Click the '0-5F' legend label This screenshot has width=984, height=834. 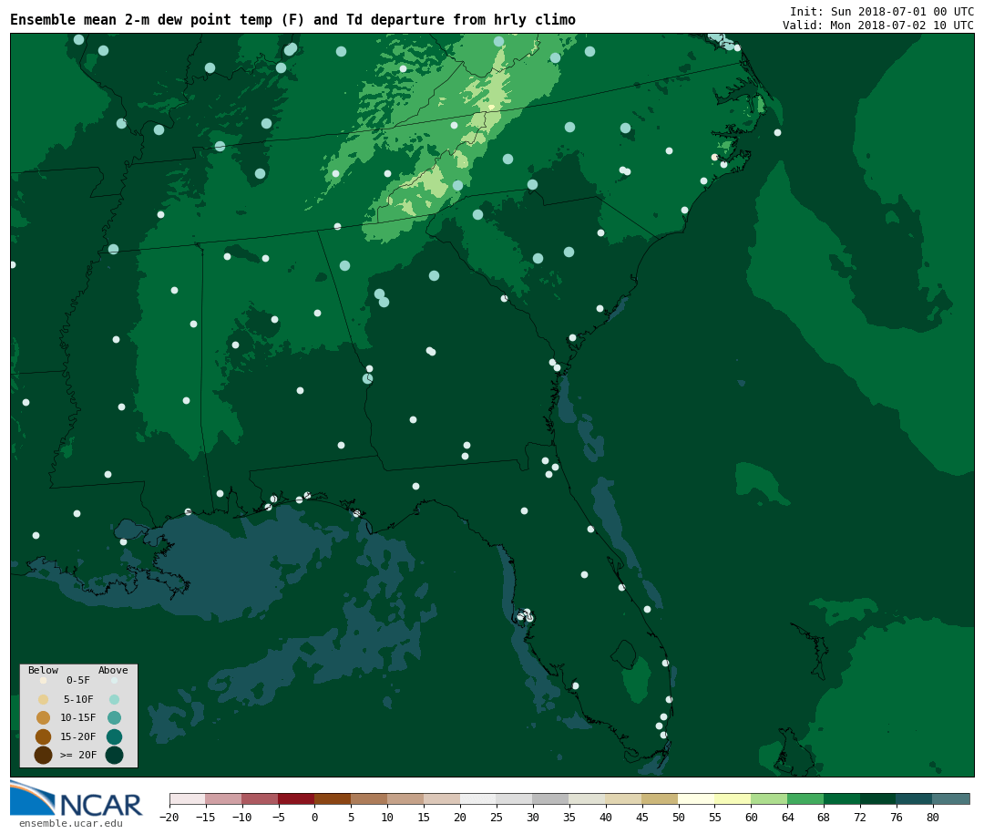(78, 680)
